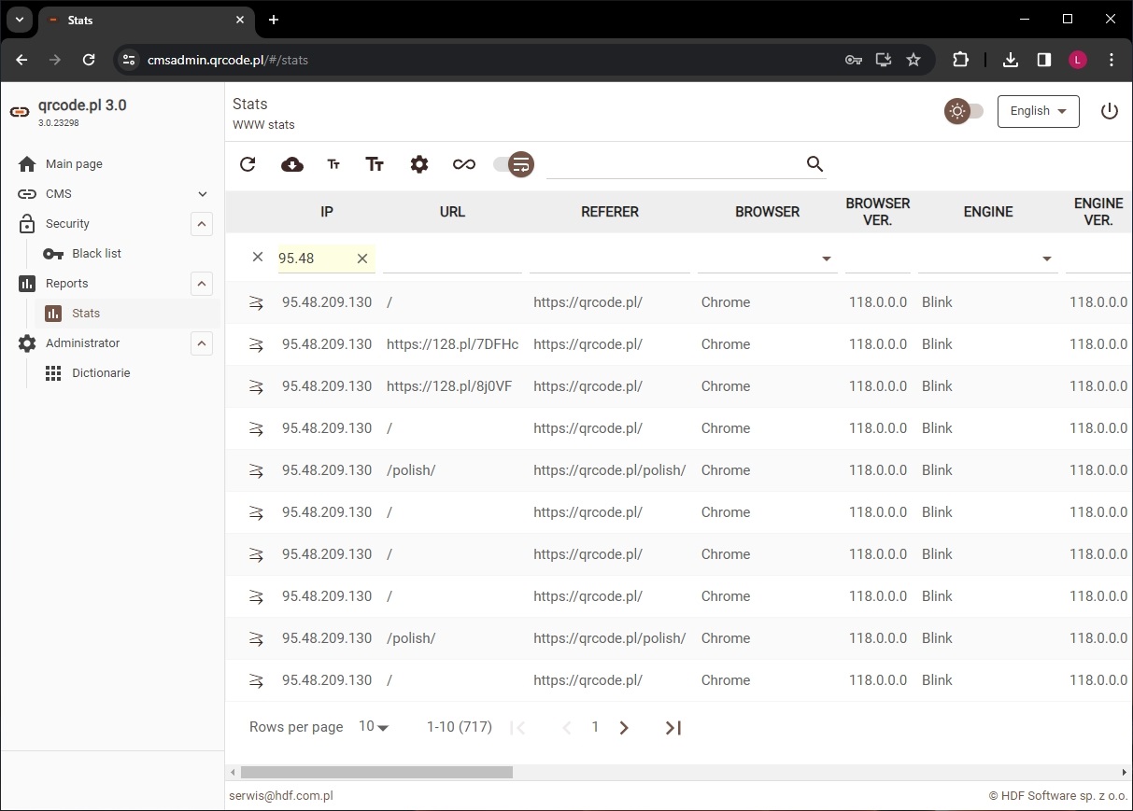Viewport: 1133px width, 811px height.
Task: Collapse the Security sidebar section
Action: click(x=202, y=224)
